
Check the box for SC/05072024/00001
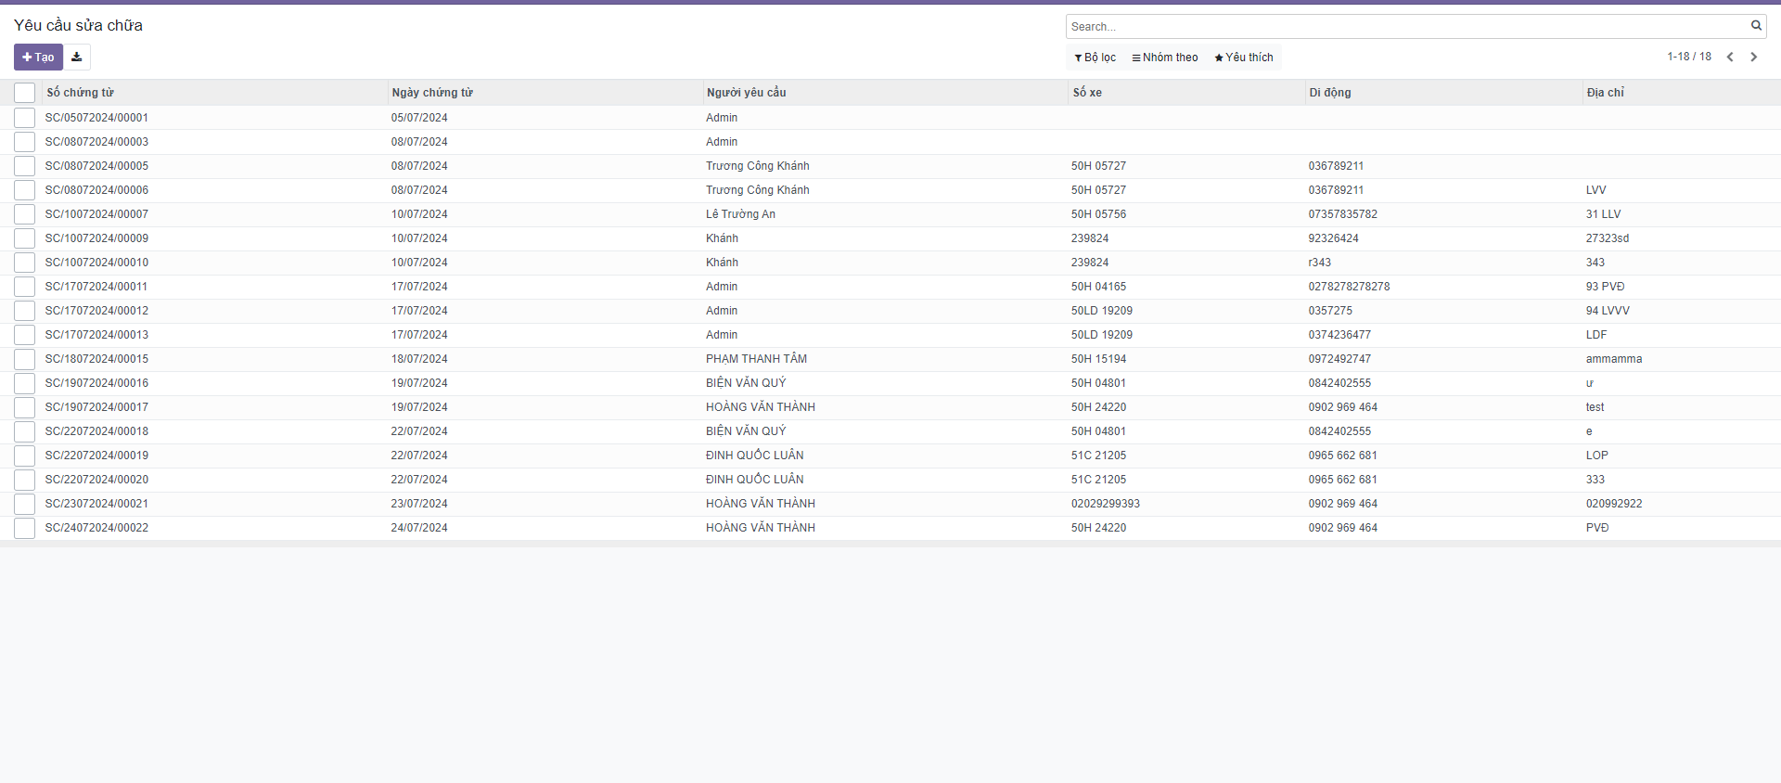pyautogui.click(x=25, y=118)
